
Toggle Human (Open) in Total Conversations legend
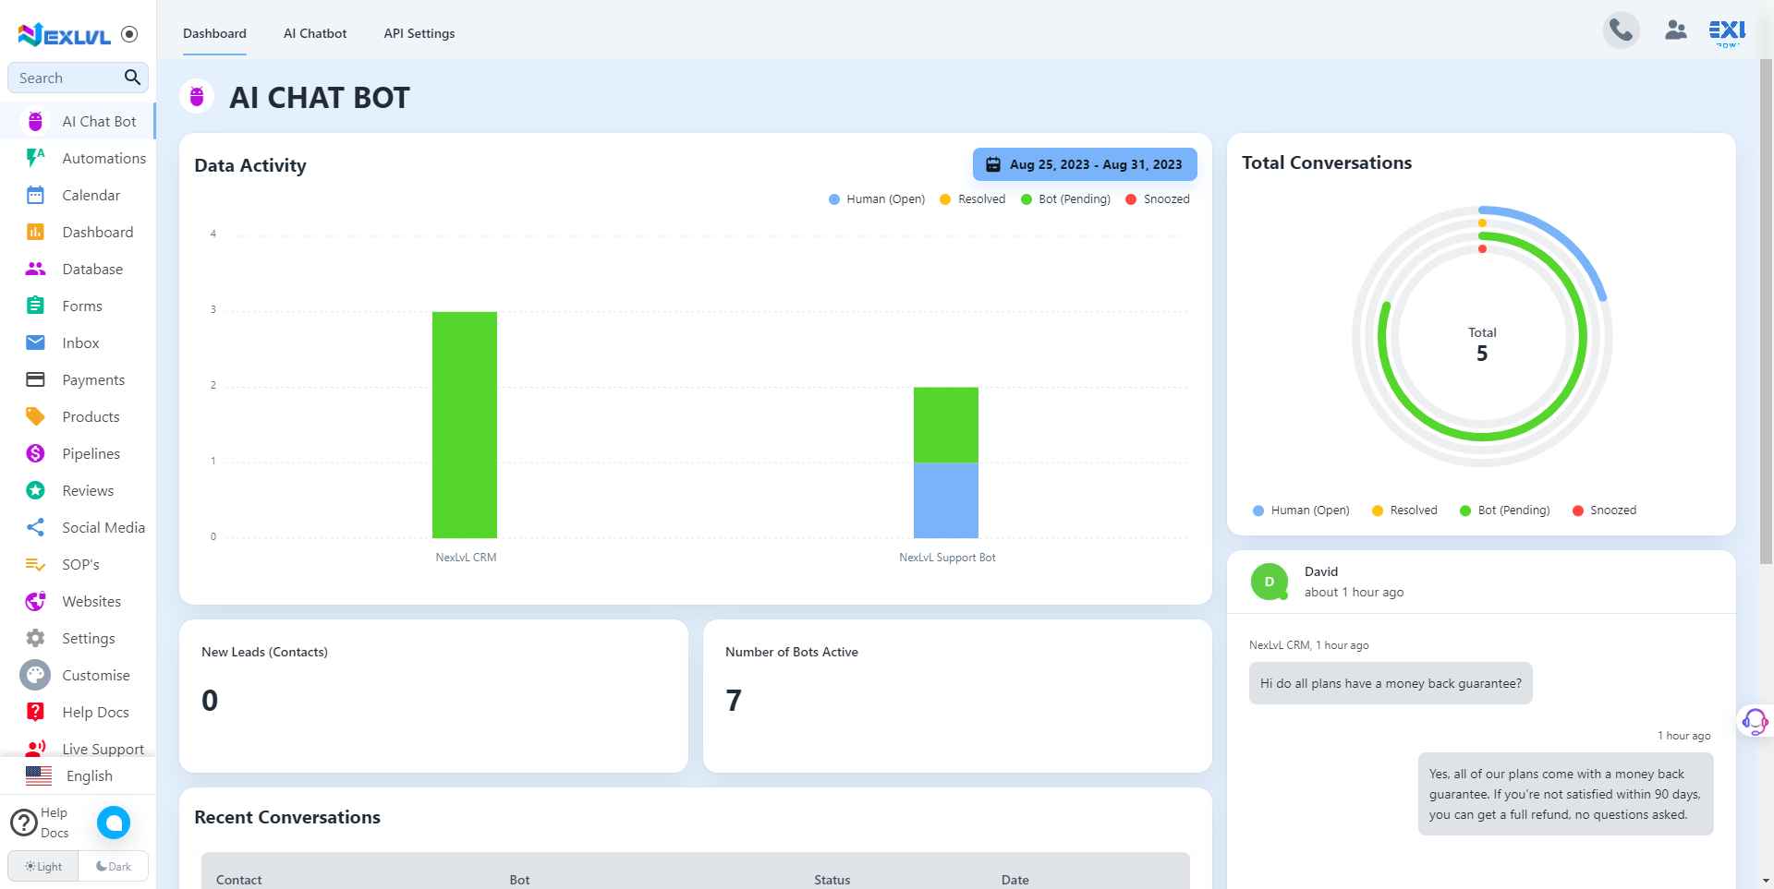click(1301, 511)
